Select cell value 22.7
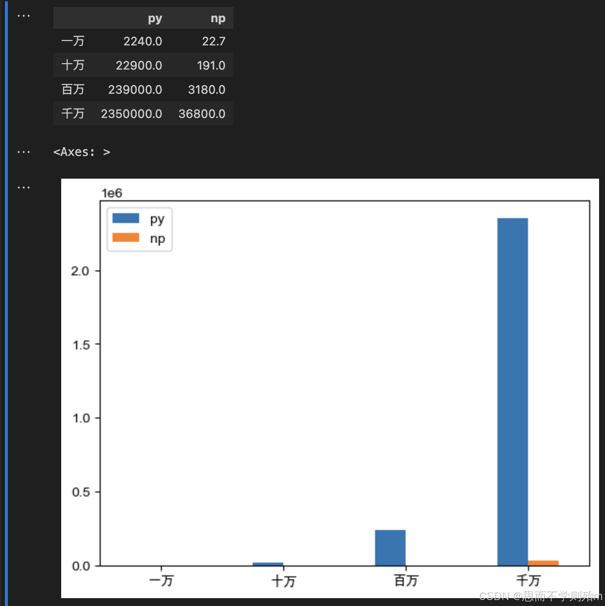 tap(214, 41)
